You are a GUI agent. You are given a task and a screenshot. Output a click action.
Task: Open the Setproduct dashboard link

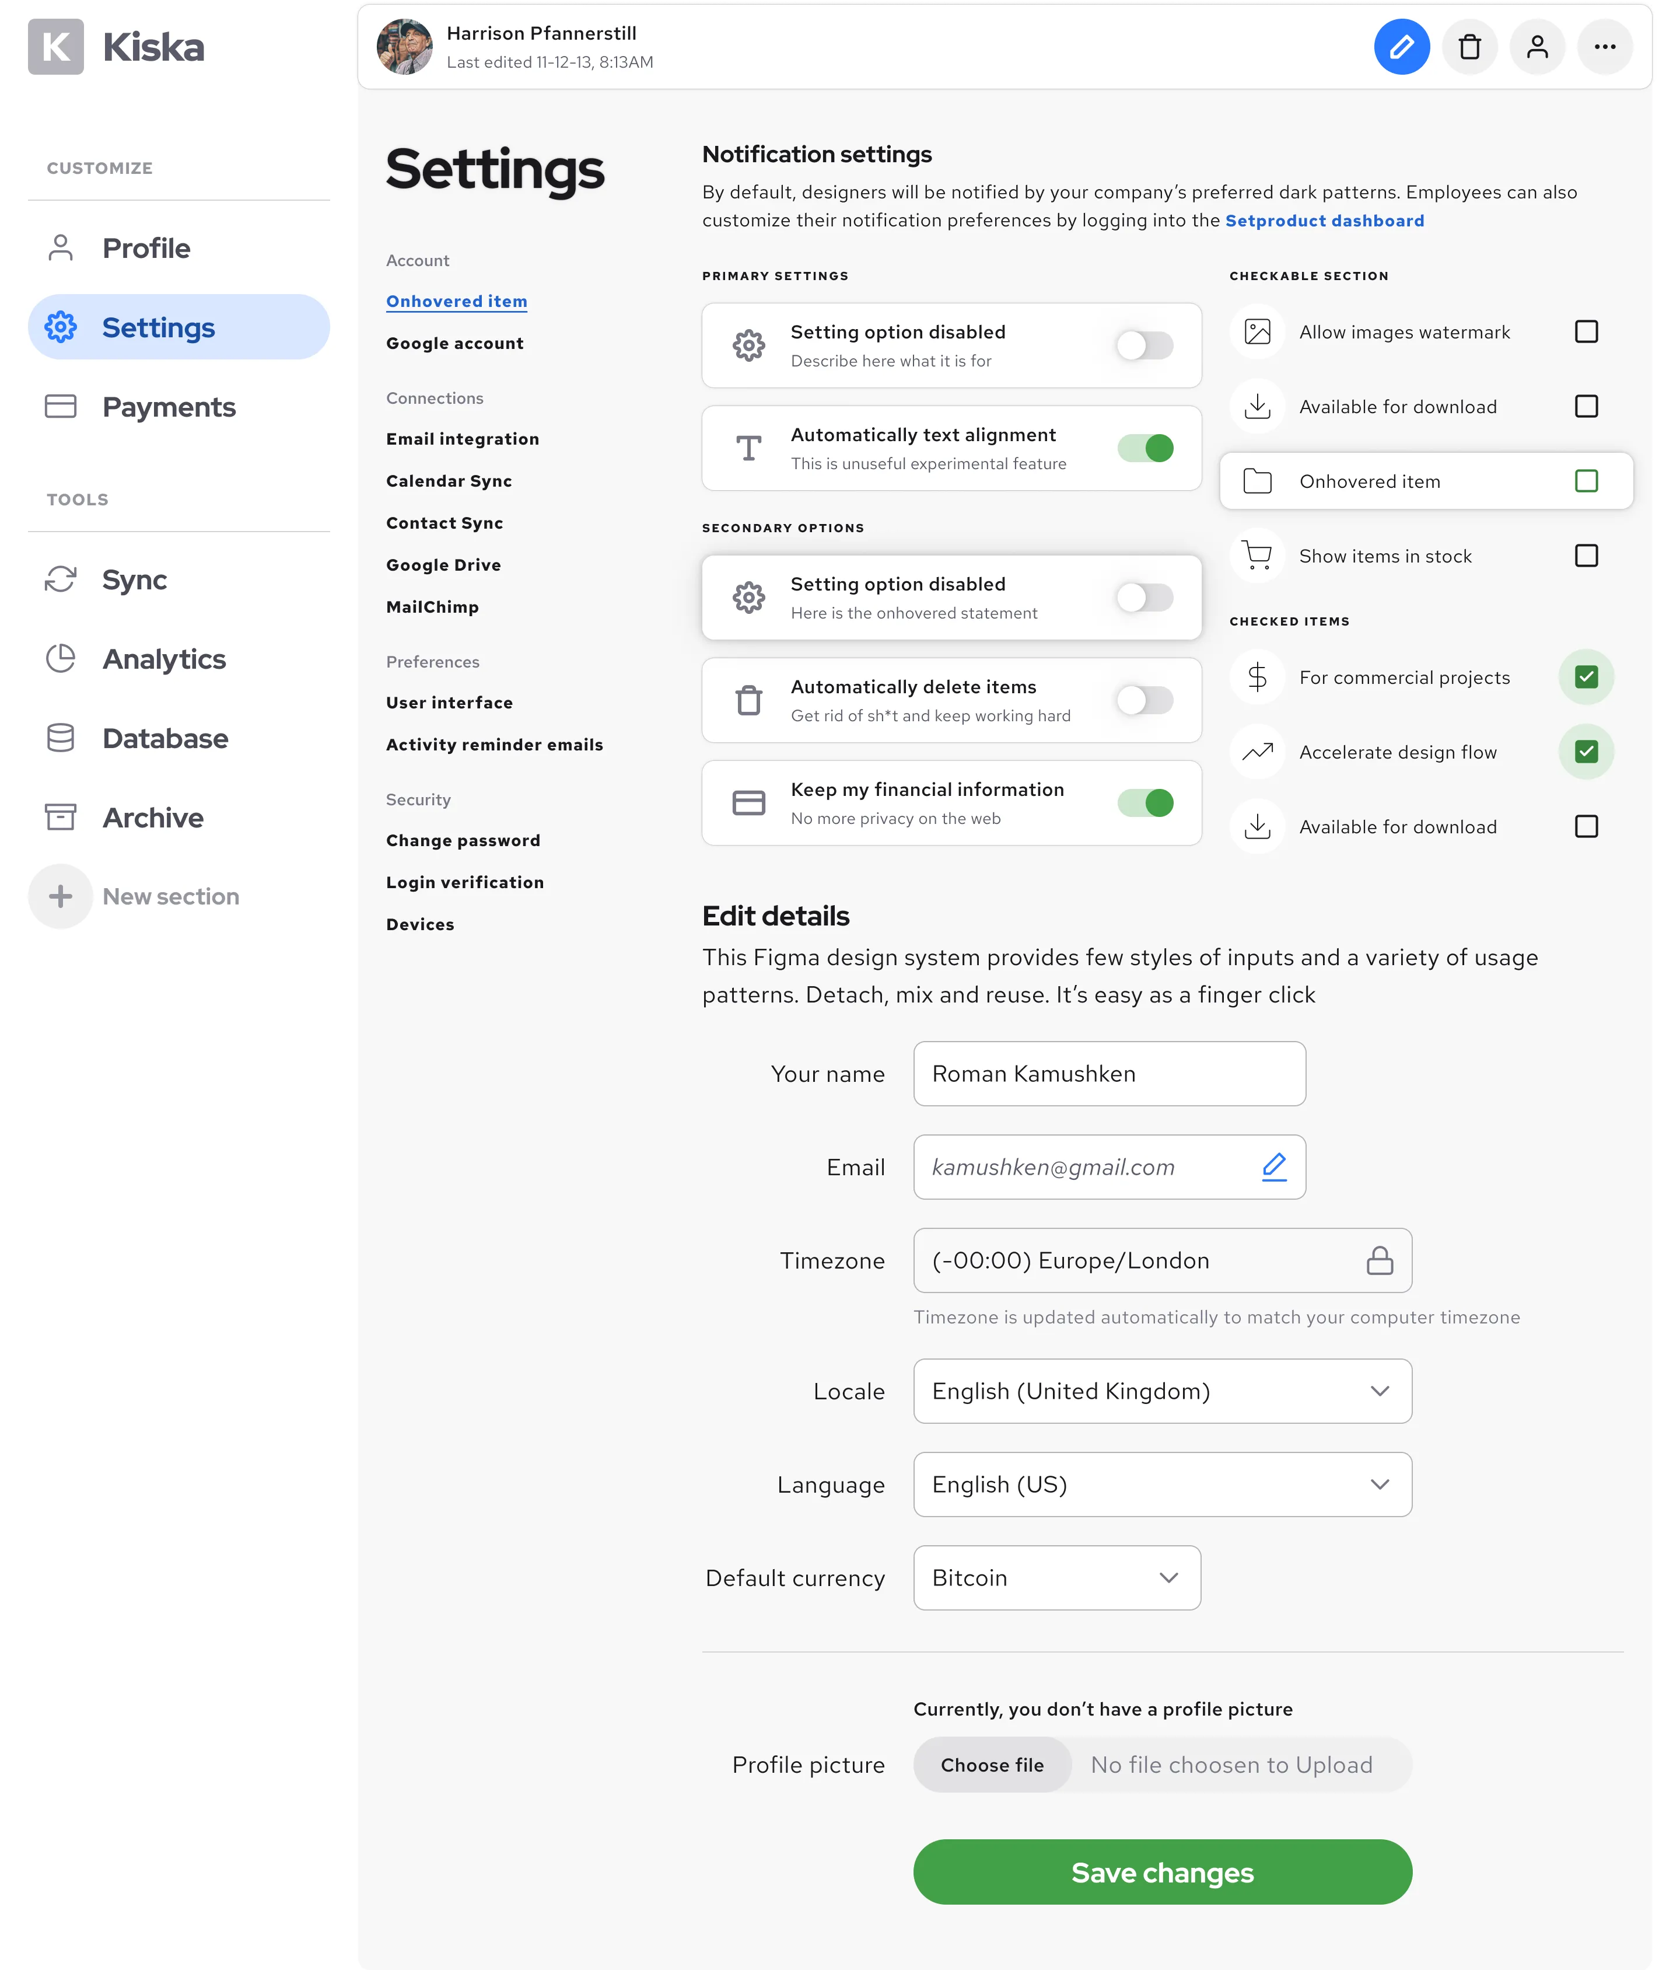pyautogui.click(x=1324, y=221)
